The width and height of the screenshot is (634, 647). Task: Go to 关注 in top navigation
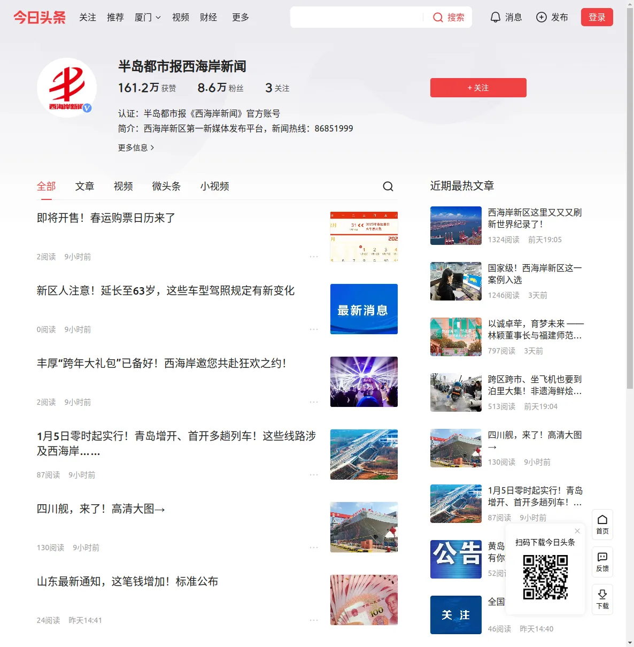88,17
